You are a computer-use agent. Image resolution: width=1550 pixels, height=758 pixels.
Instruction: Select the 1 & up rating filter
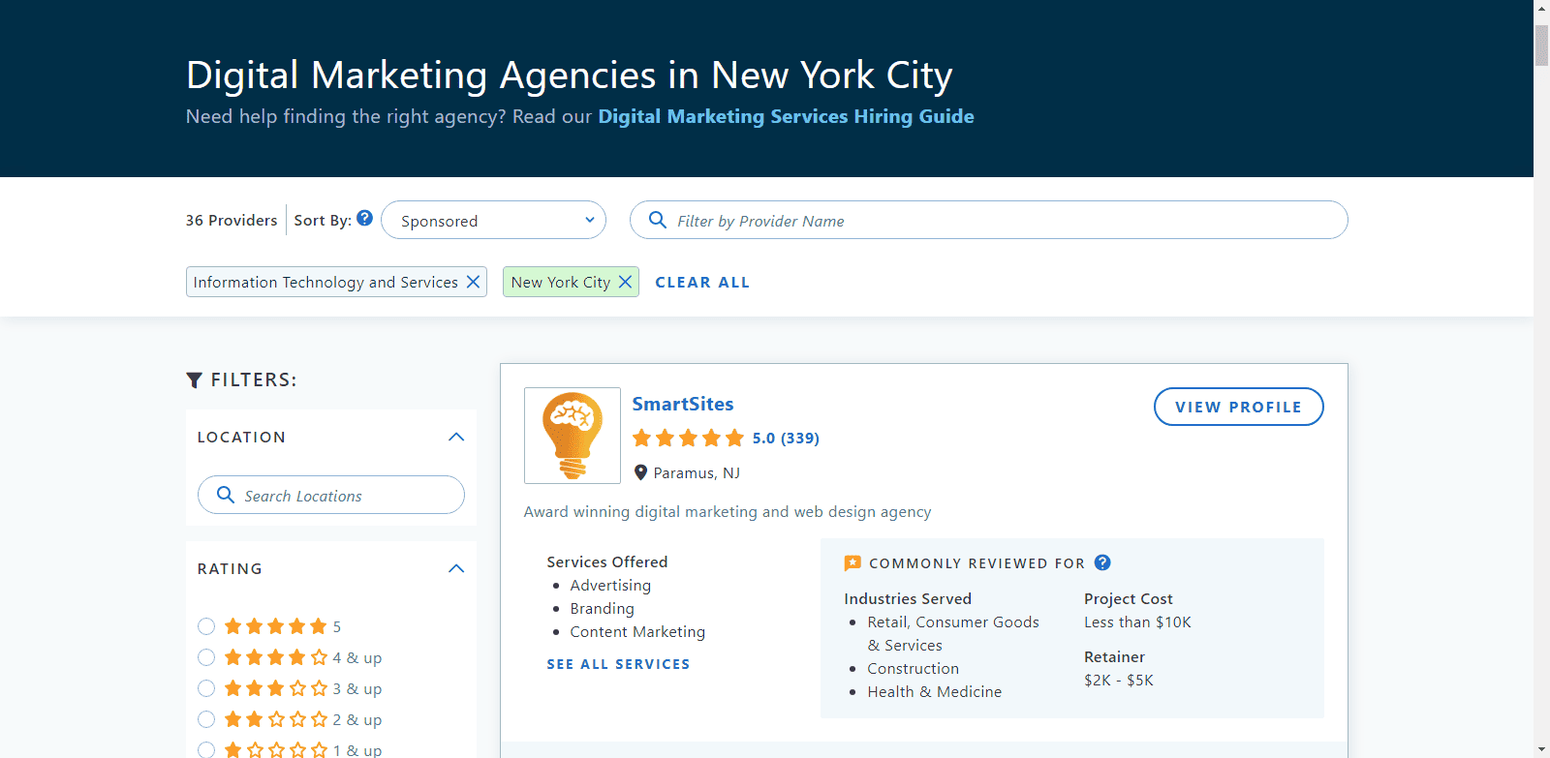click(x=206, y=750)
